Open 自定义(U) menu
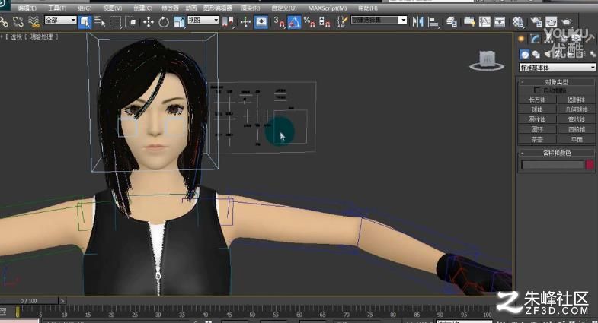The height and width of the screenshot is (323, 598). (x=283, y=8)
